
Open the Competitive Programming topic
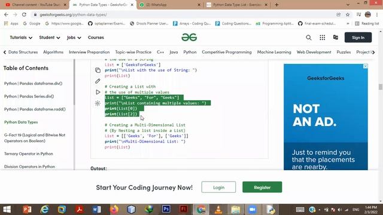point(227,52)
